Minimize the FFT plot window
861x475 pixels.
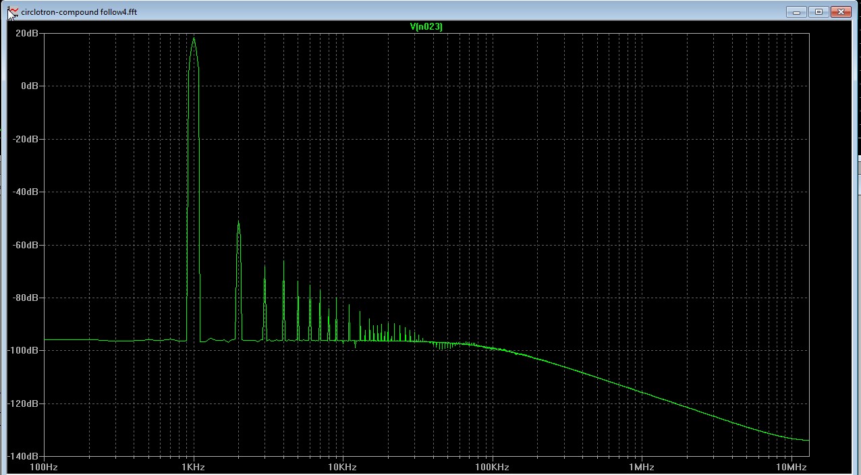(x=797, y=11)
